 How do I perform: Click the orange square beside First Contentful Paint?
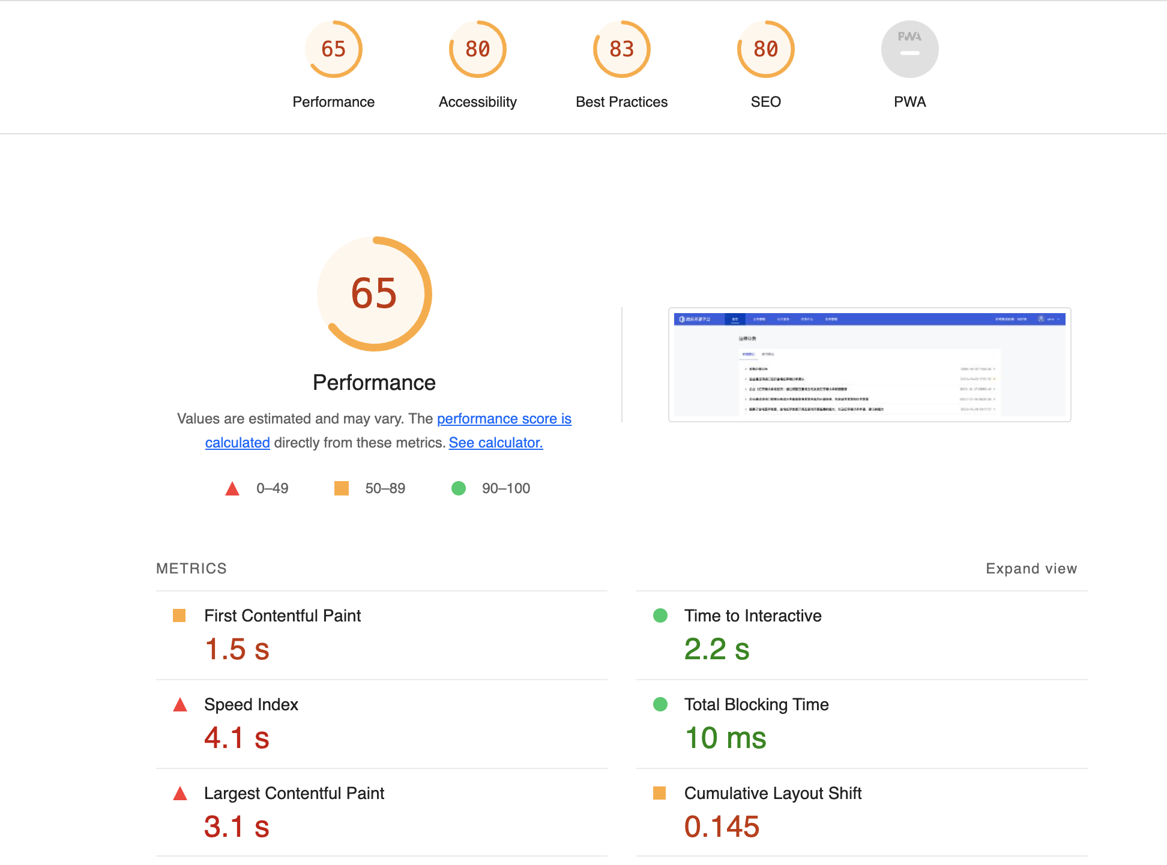[x=179, y=615]
